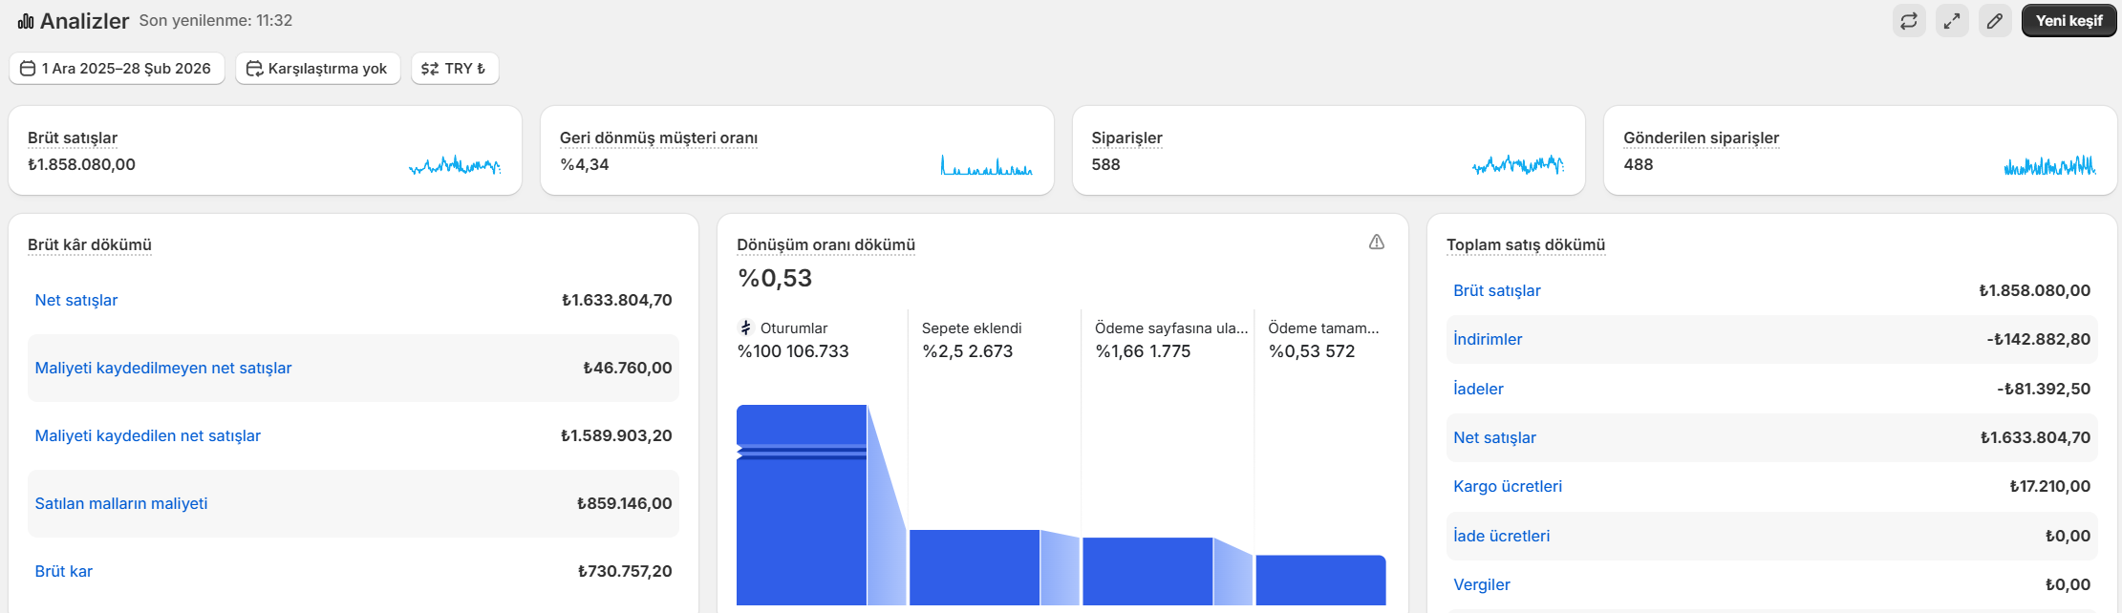Click the İade ücretleri link
This screenshot has height=613, width=2122.
pyautogui.click(x=1502, y=536)
